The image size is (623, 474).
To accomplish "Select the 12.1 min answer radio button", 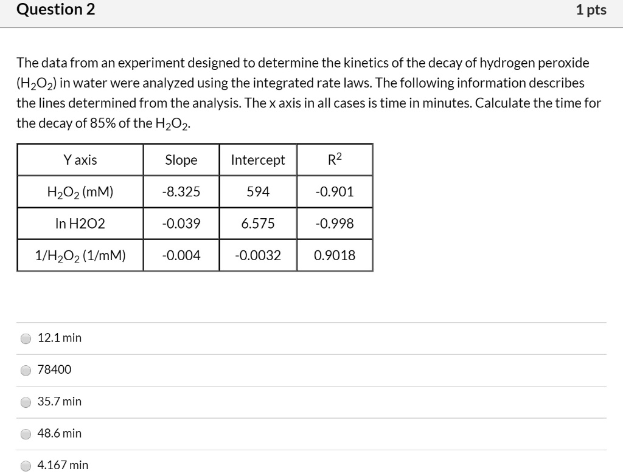I will tap(26, 338).
